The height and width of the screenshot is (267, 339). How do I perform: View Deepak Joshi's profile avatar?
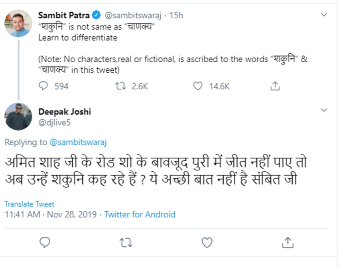coord(18,116)
